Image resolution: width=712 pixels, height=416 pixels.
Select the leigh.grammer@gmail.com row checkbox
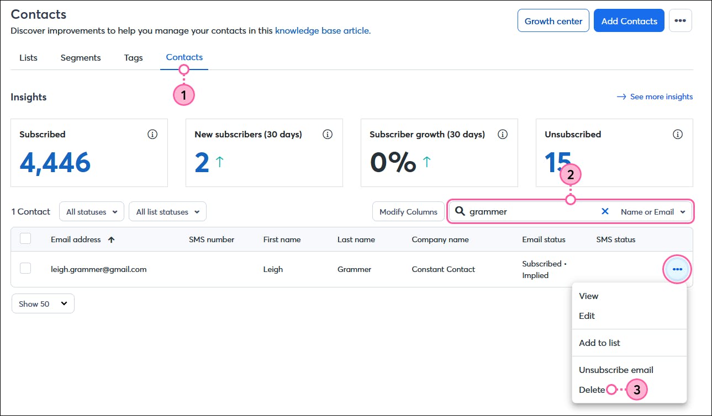click(25, 269)
